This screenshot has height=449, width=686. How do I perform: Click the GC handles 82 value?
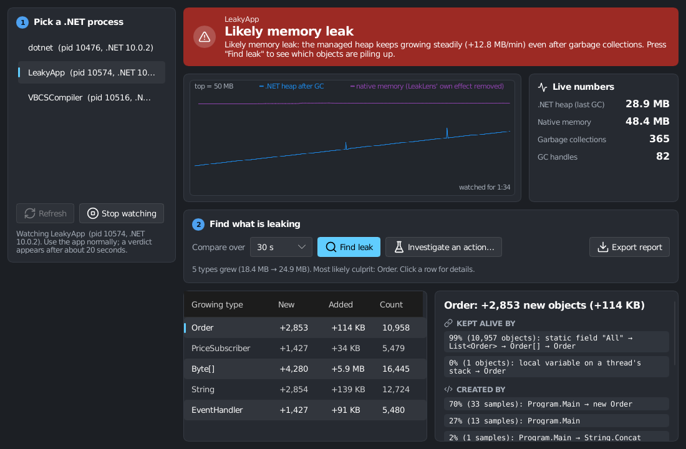[x=662, y=157]
